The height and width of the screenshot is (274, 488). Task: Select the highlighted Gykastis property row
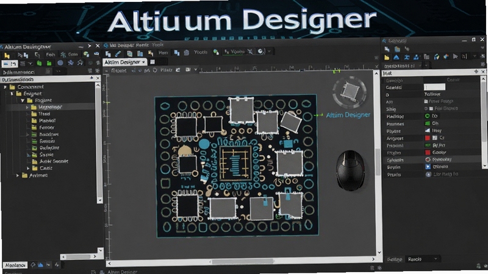[433, 160]
